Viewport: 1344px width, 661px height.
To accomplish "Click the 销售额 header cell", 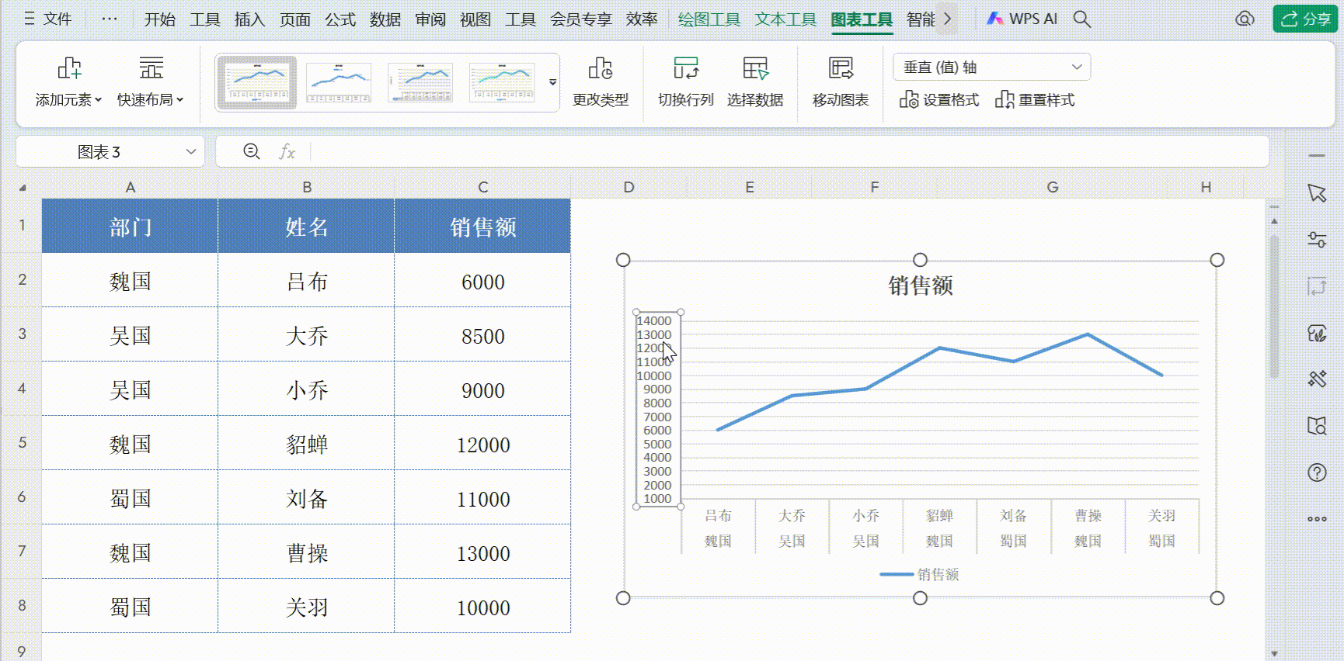I will [482, 227].
